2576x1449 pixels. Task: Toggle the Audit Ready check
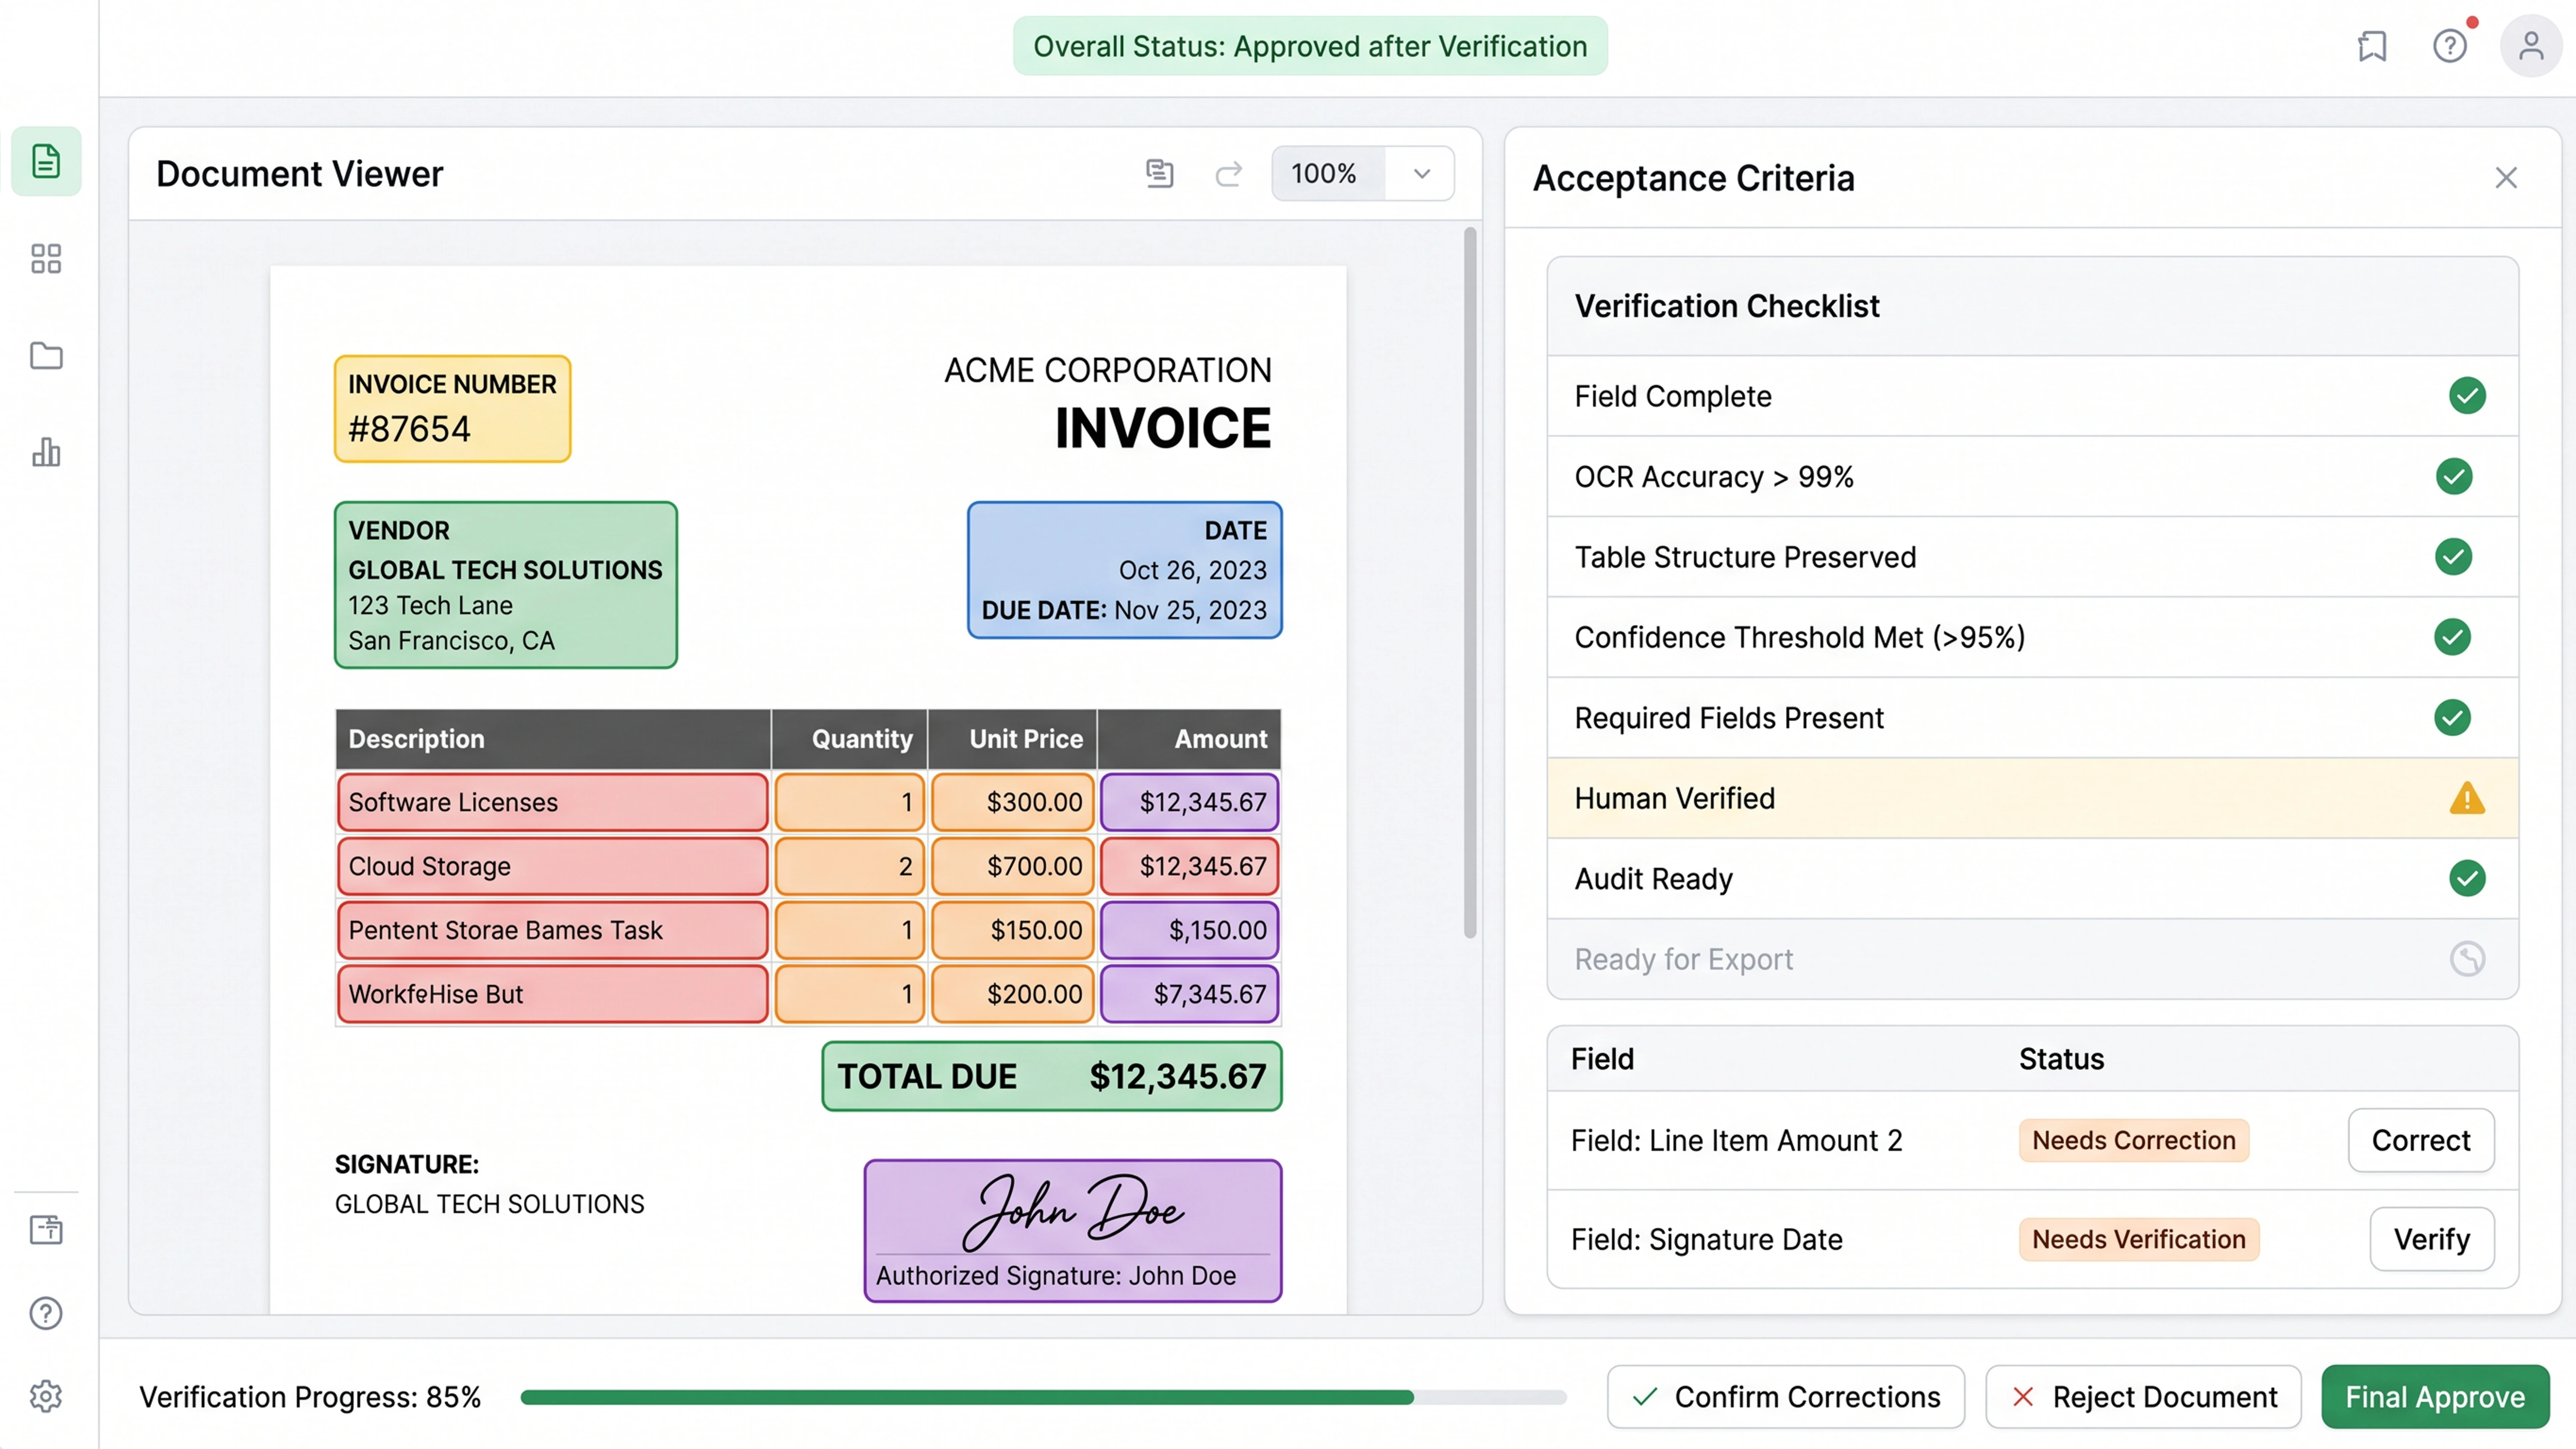(x=2467, y=878)
